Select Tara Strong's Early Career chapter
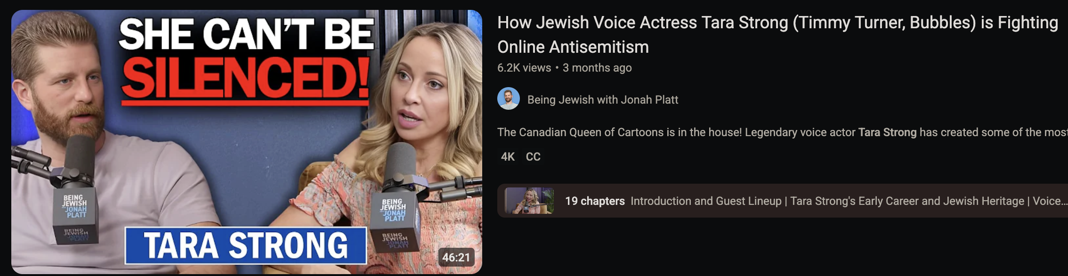Screen dimensions: 1068x276 click(907, 201)
